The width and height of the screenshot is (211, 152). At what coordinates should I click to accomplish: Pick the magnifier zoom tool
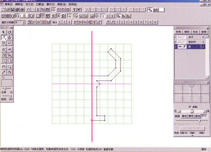coord(10,67)
